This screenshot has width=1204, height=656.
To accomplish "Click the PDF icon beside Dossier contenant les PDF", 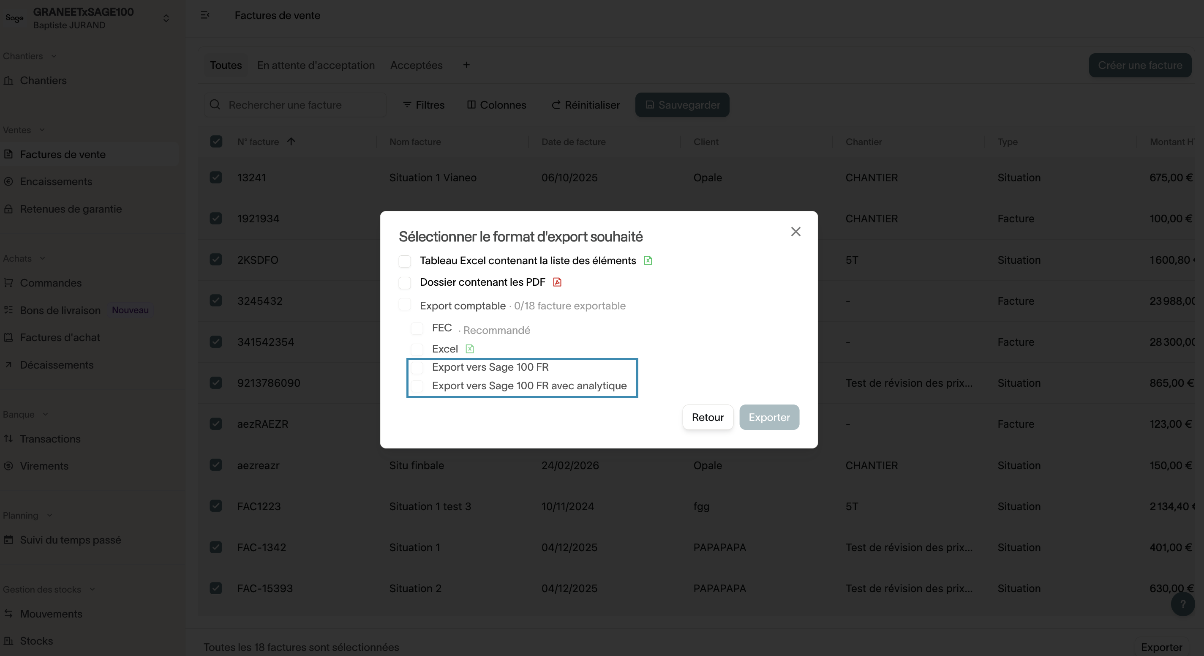I will pos(557,282).
